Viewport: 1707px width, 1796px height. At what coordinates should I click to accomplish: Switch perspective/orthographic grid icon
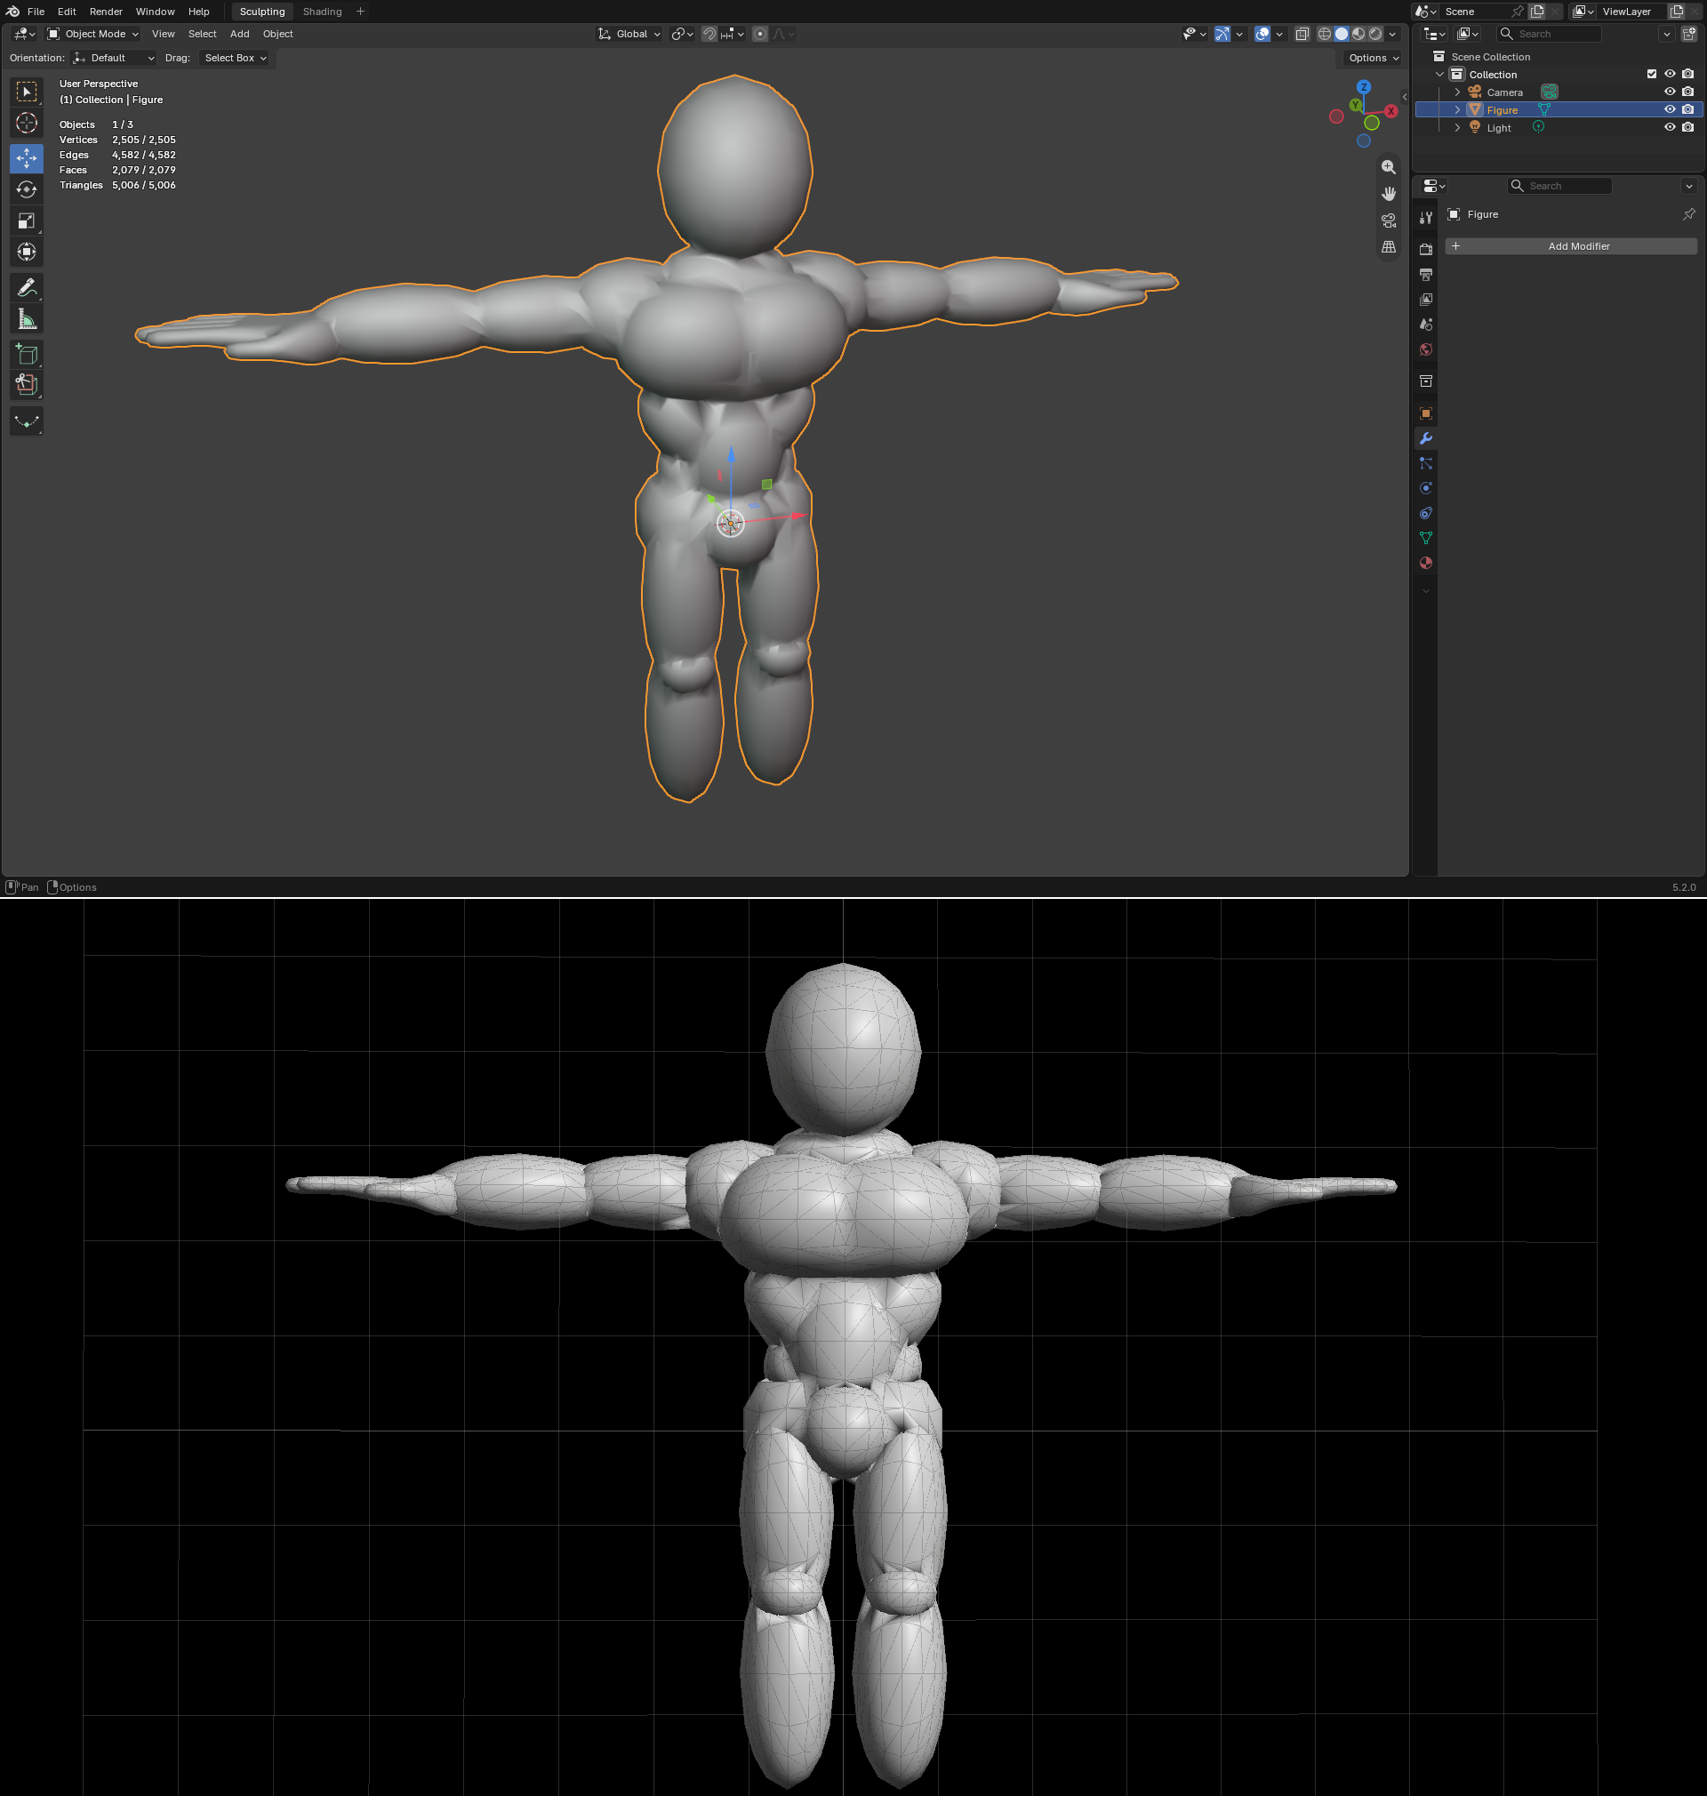[1389, 246]
